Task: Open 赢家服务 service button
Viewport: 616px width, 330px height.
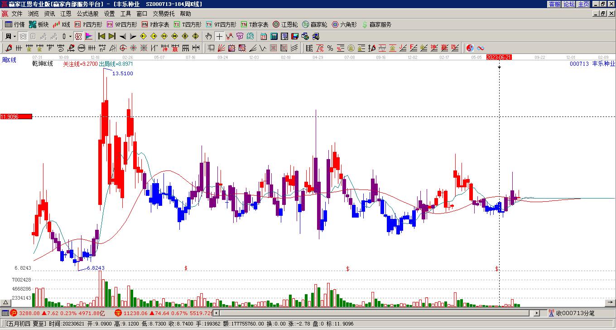Action: [x=376, y=24]
